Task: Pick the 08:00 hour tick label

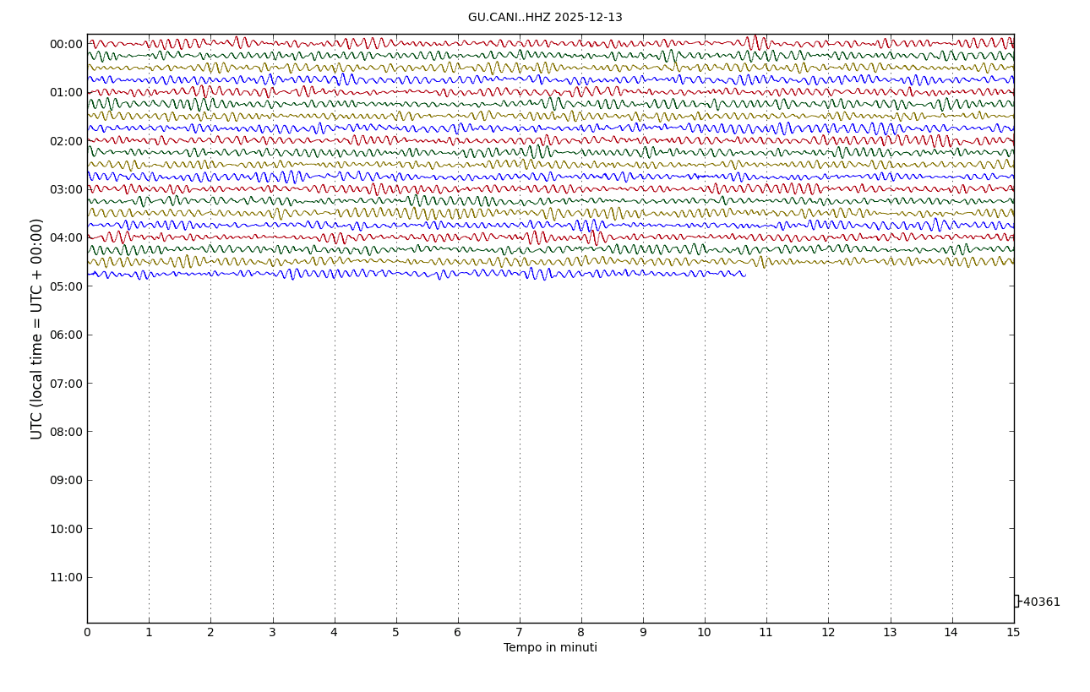Action: pyautogui.click(x=66, y=432)
